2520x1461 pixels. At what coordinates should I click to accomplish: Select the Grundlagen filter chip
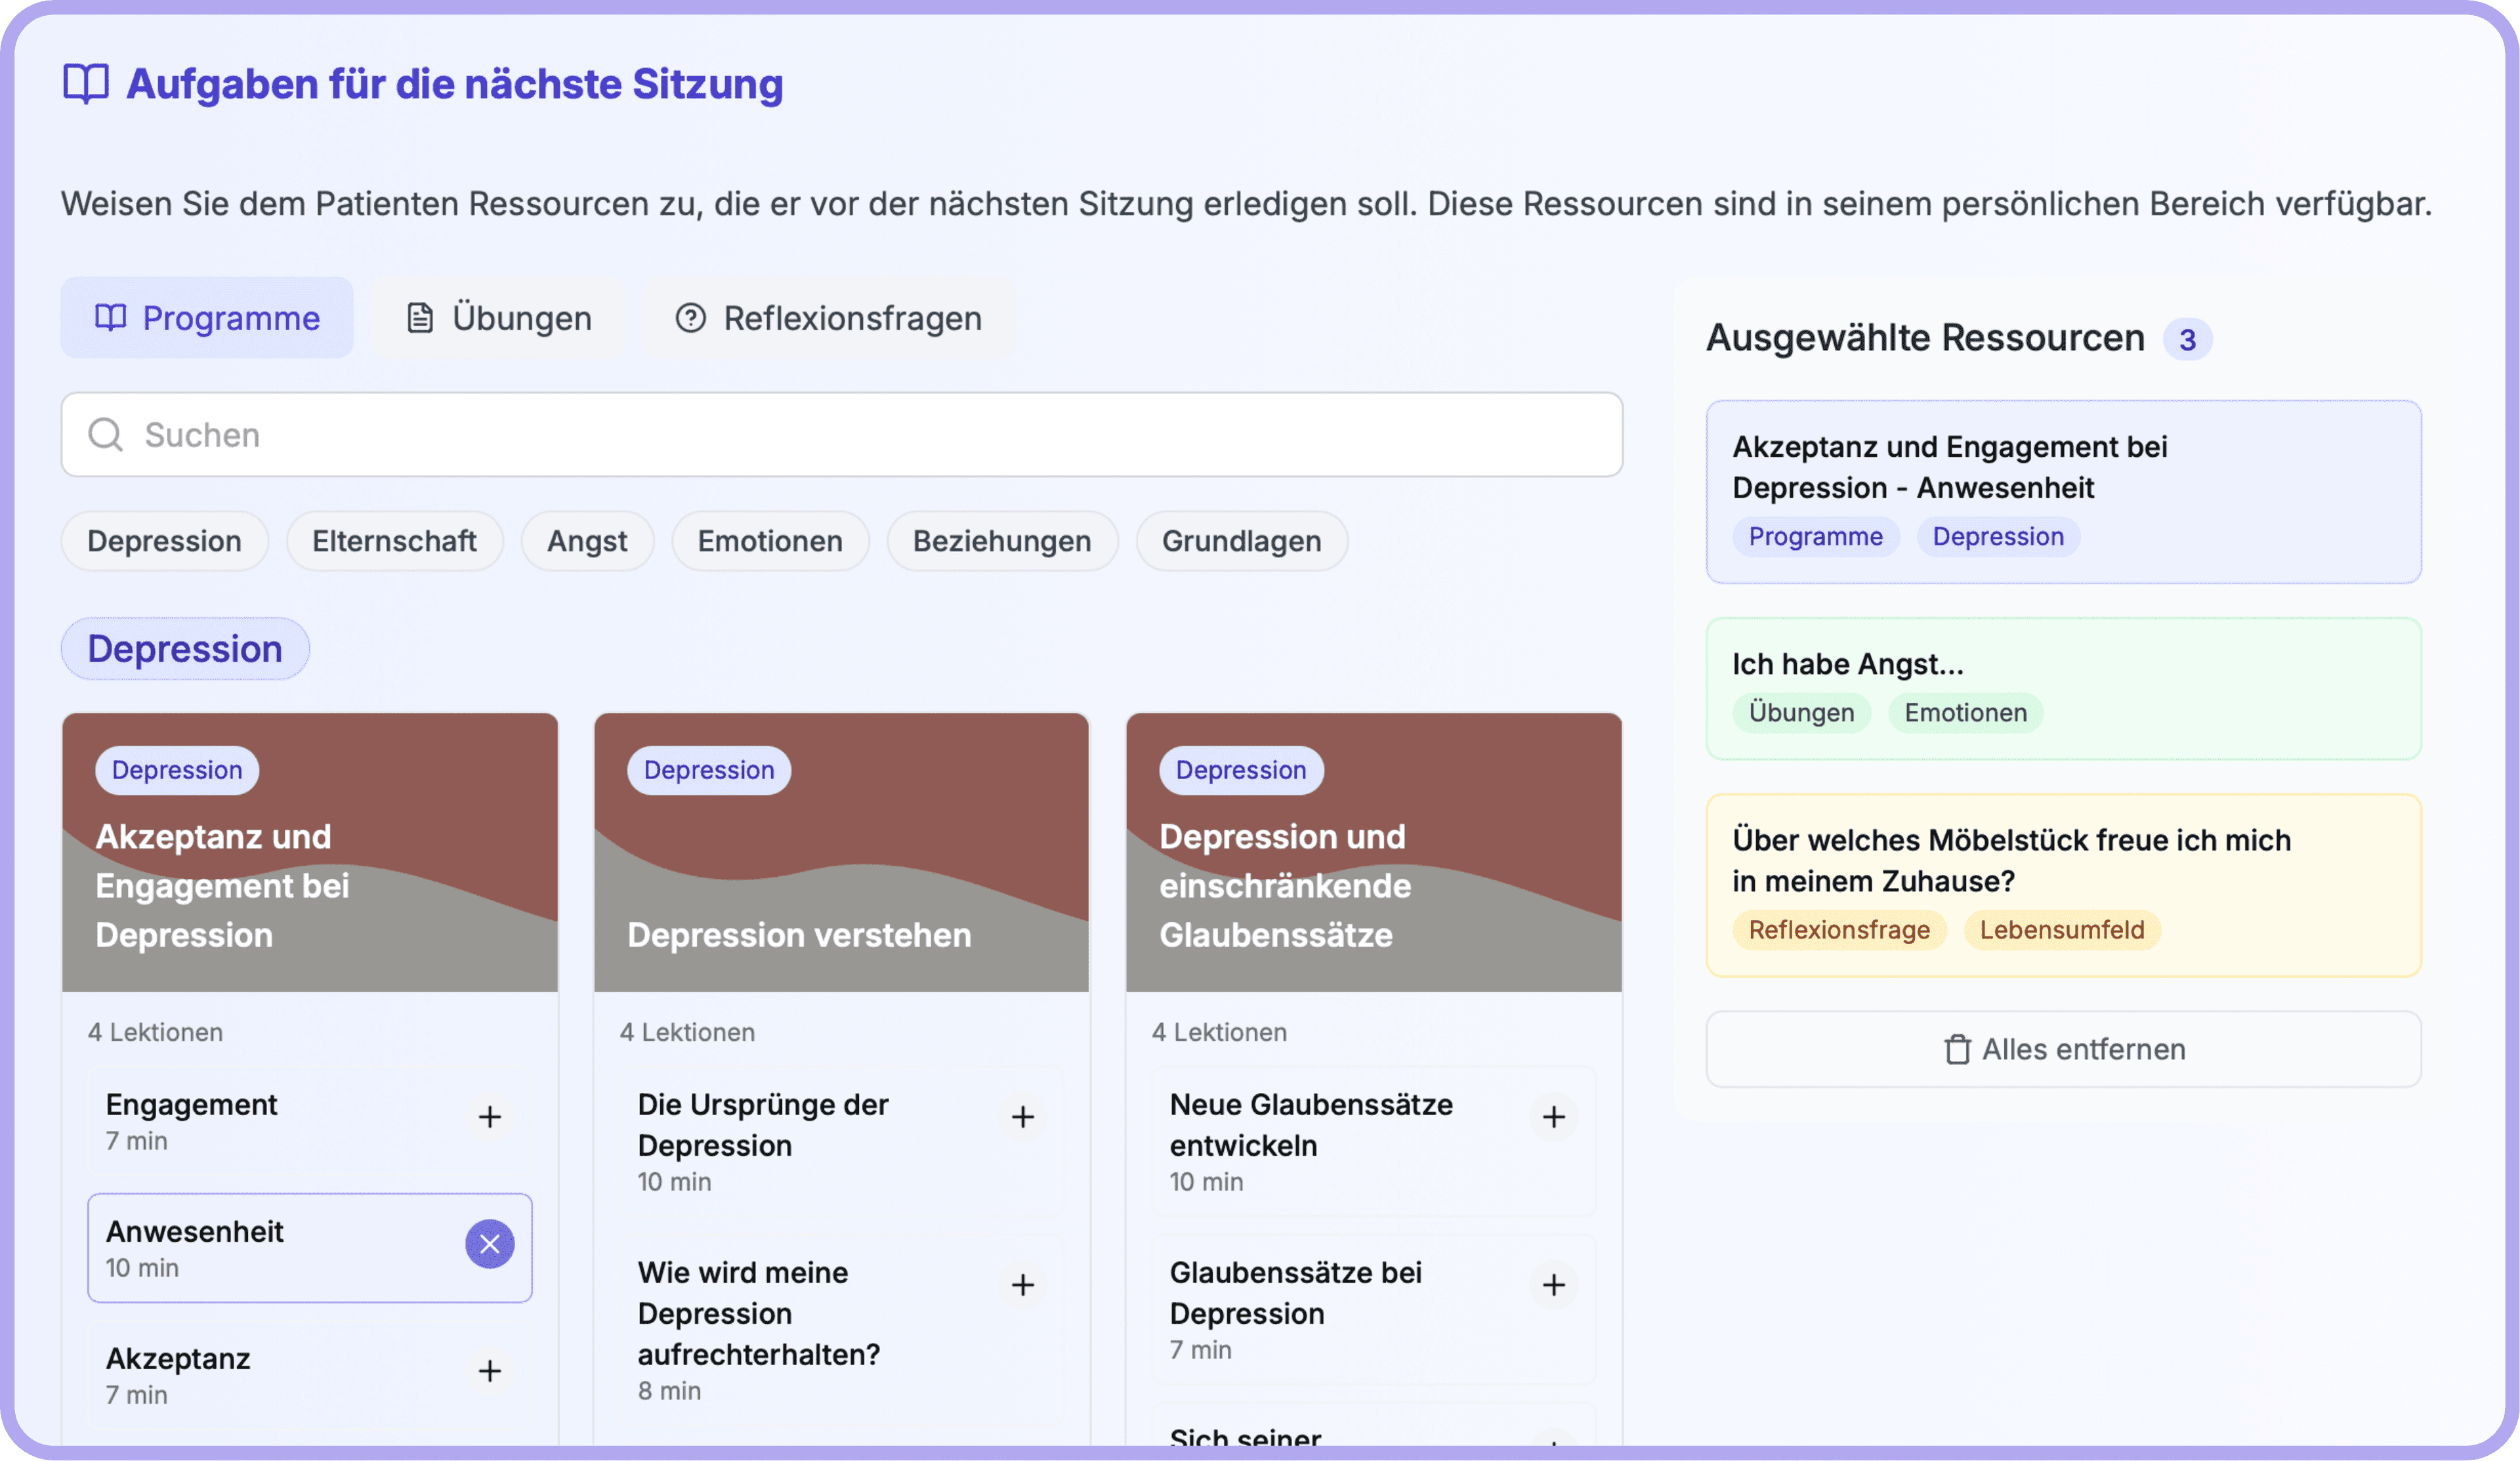pos(1241,541)
